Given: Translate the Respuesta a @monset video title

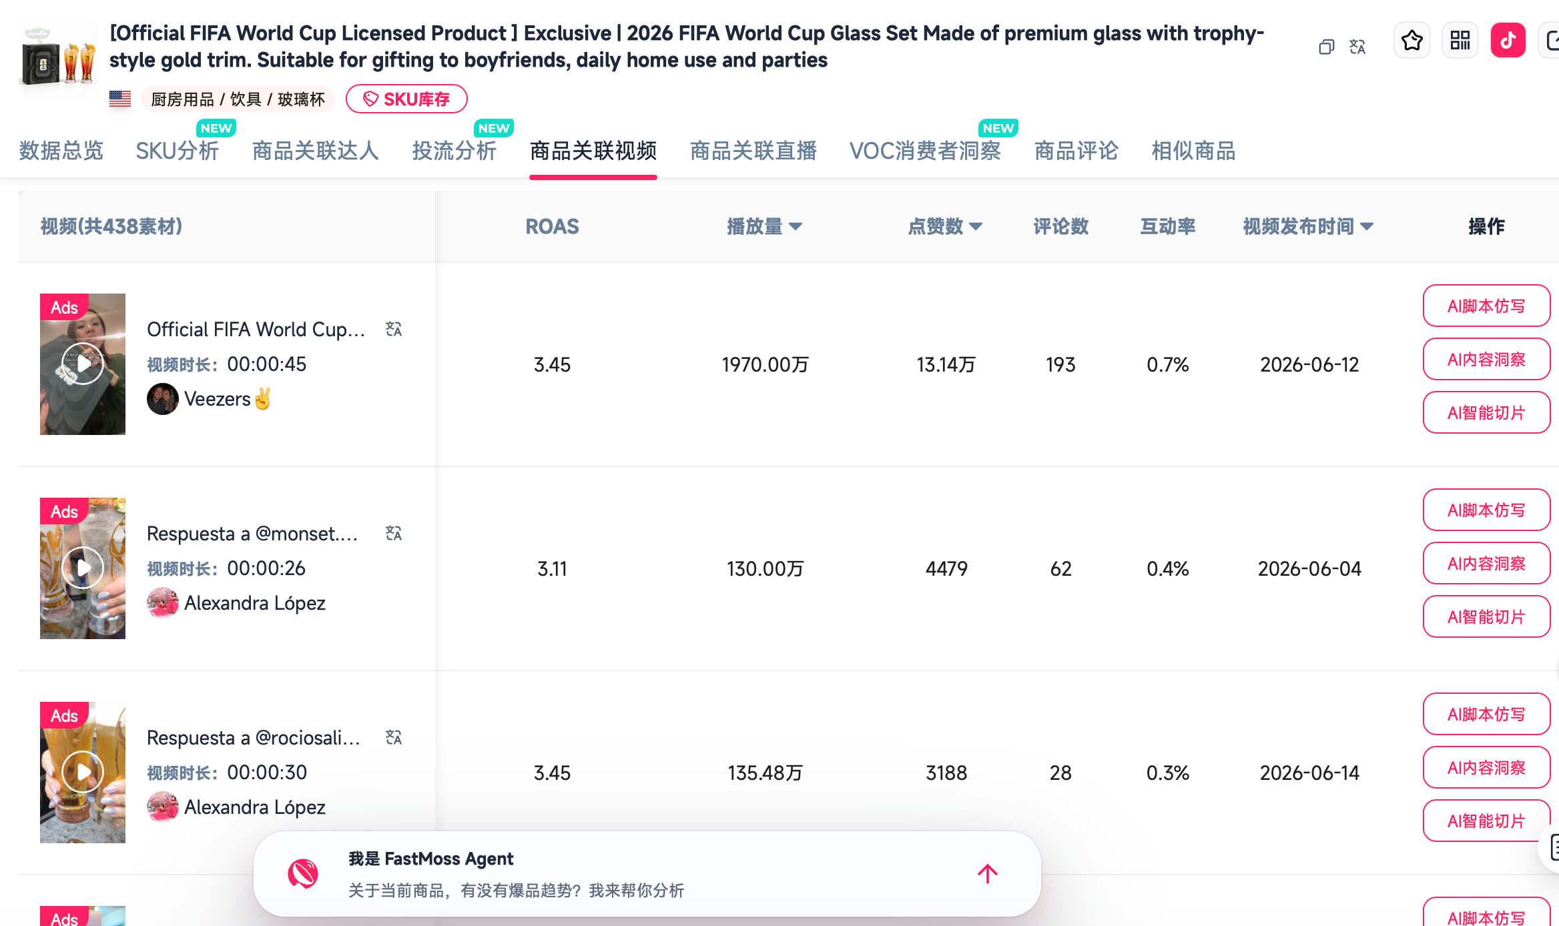Looking at the screenshot, I should [x=394, y=533].
